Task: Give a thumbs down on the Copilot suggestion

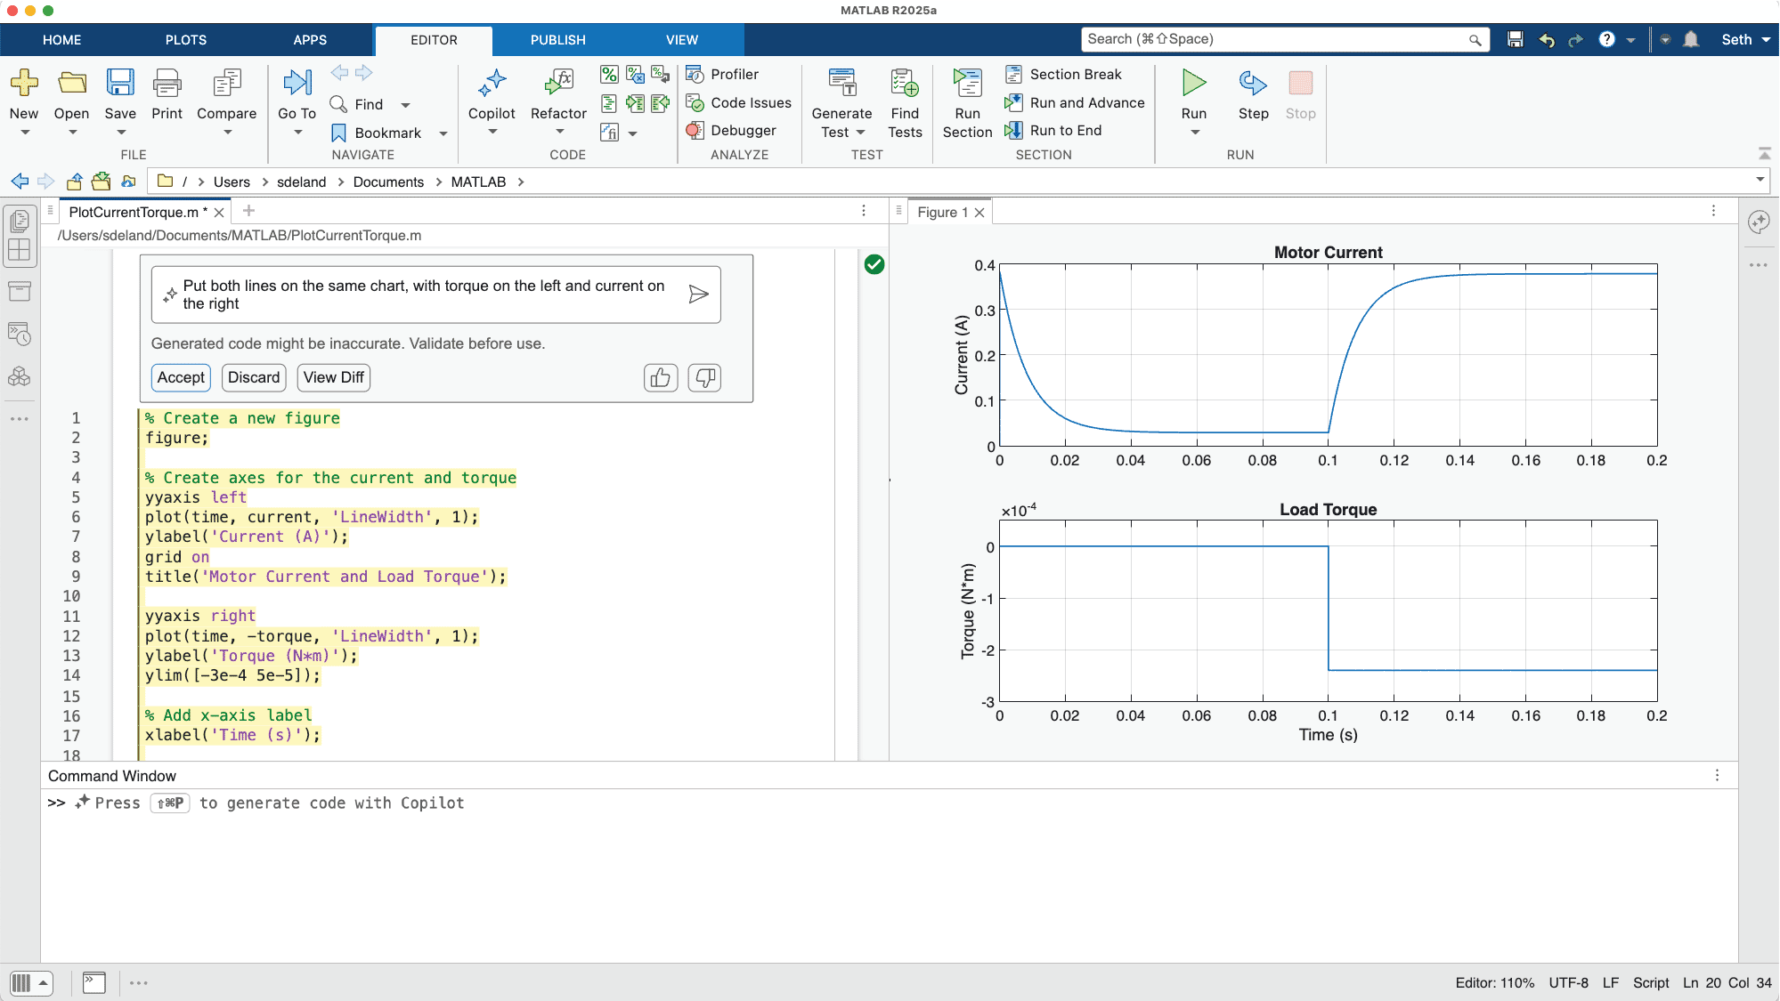Action: (704, 377)
